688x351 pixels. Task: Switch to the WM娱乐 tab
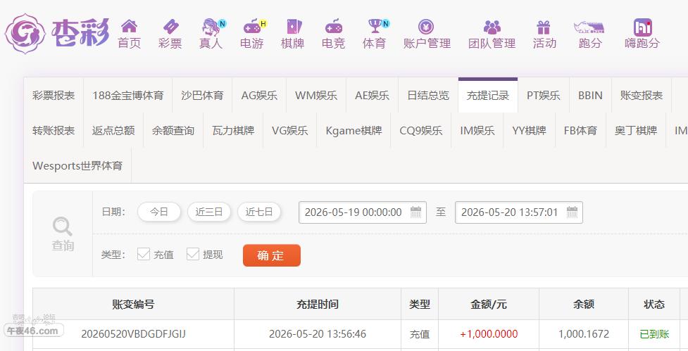pyautogui.click(x=316, y=95)
